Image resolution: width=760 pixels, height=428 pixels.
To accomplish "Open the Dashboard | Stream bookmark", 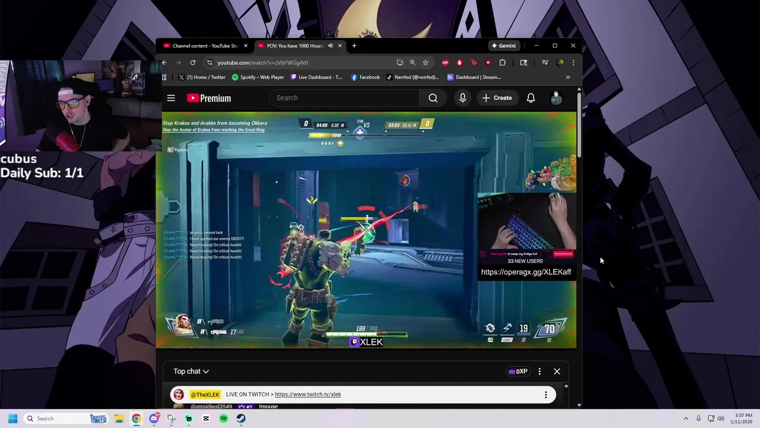I will point(474,77).
